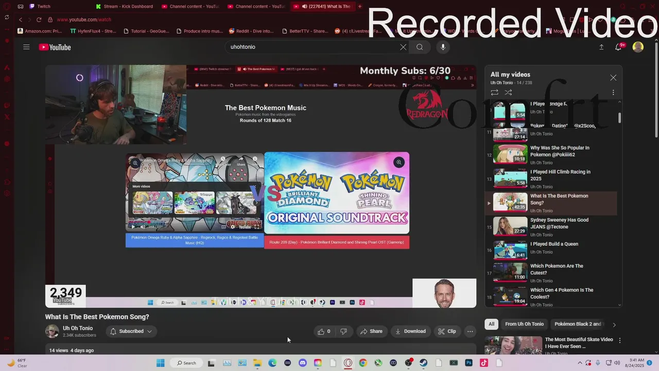The image size is (659, 371).
Task: Show more filter chips with right arrow
Action: pyautogui.click(x=614, y=325)
